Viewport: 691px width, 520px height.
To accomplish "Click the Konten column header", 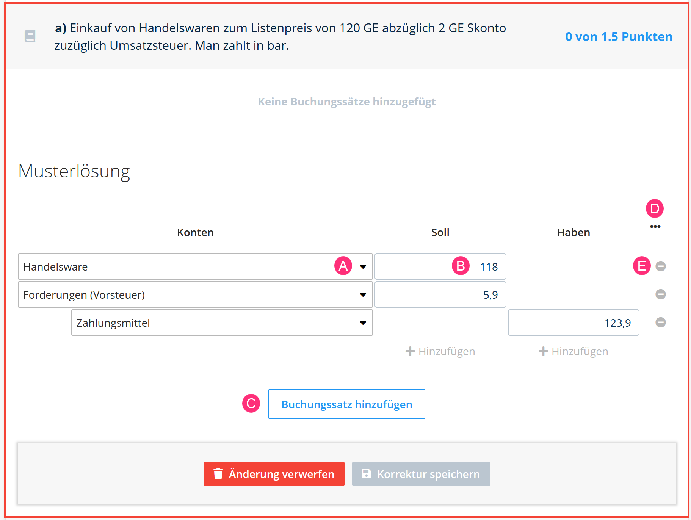I will tap(195, 232).
